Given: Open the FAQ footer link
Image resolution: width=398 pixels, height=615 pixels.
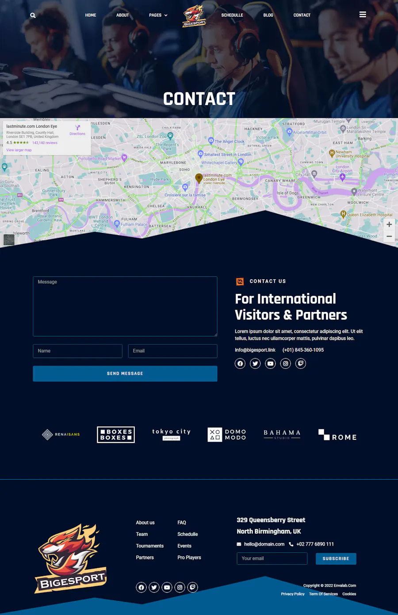Looking at the screenshot, I should pos(182,523).
